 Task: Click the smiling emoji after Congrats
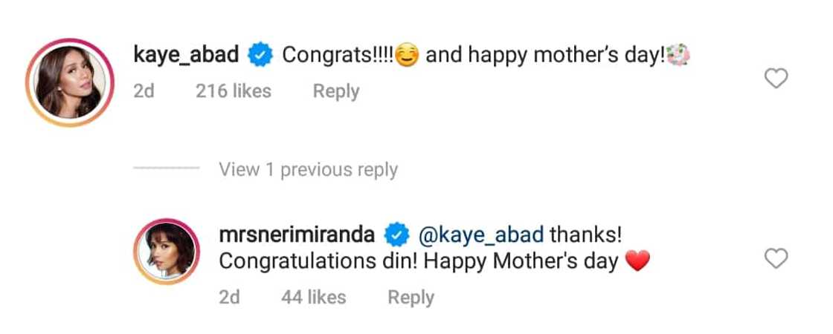[406, 56]
